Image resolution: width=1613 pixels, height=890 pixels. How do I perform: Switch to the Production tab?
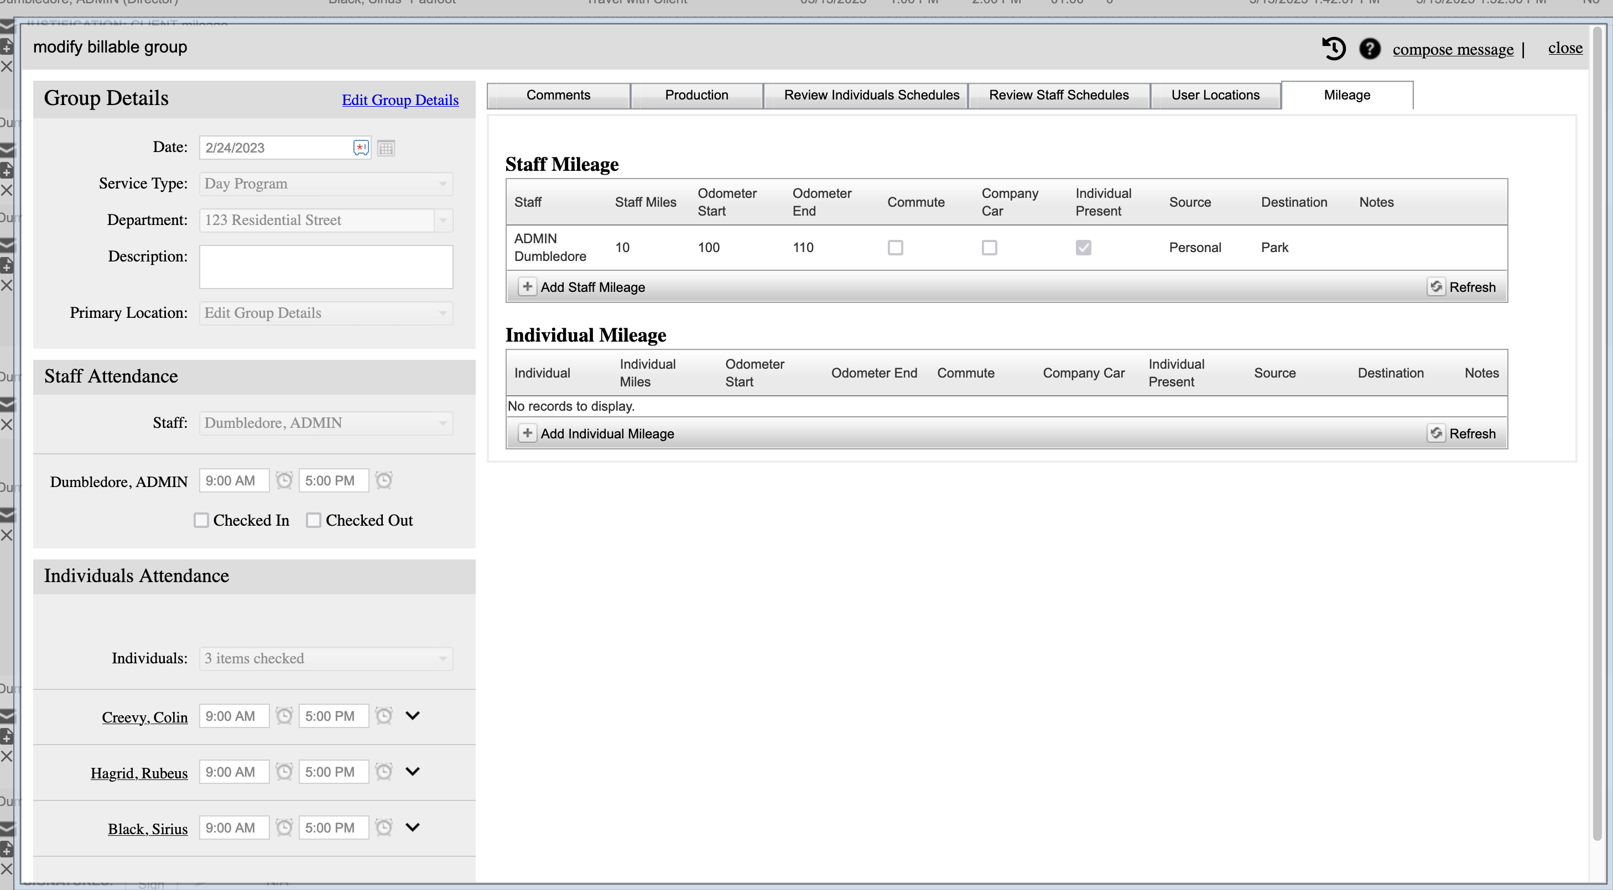click(x=696, y=95)
